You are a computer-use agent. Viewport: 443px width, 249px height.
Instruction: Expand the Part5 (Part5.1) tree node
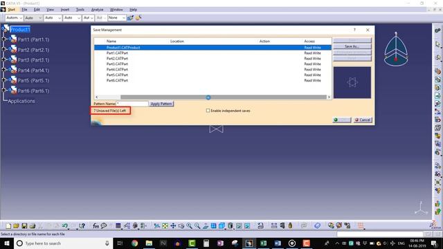pos(4,80)
